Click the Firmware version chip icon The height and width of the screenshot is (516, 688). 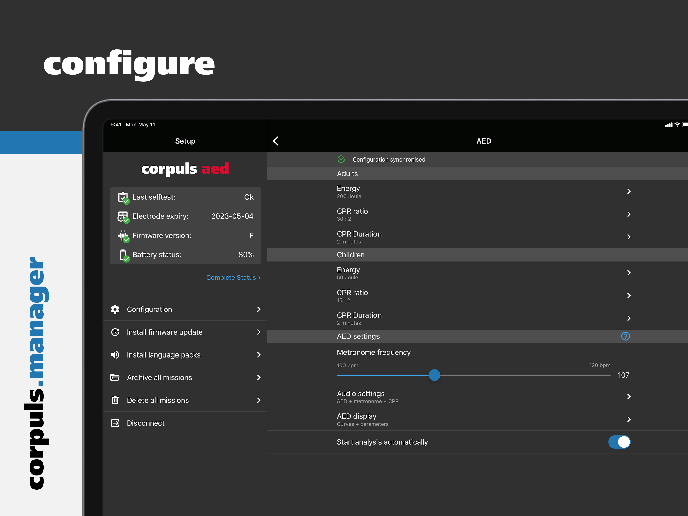pyautogui.click(x=123, y=236)
